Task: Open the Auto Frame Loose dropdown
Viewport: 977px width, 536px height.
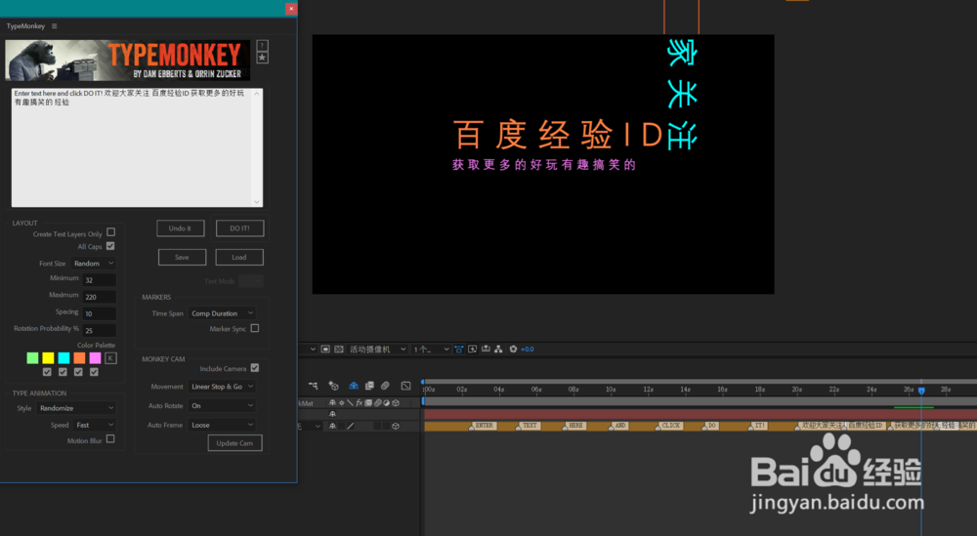Action: tap(222, 426)
